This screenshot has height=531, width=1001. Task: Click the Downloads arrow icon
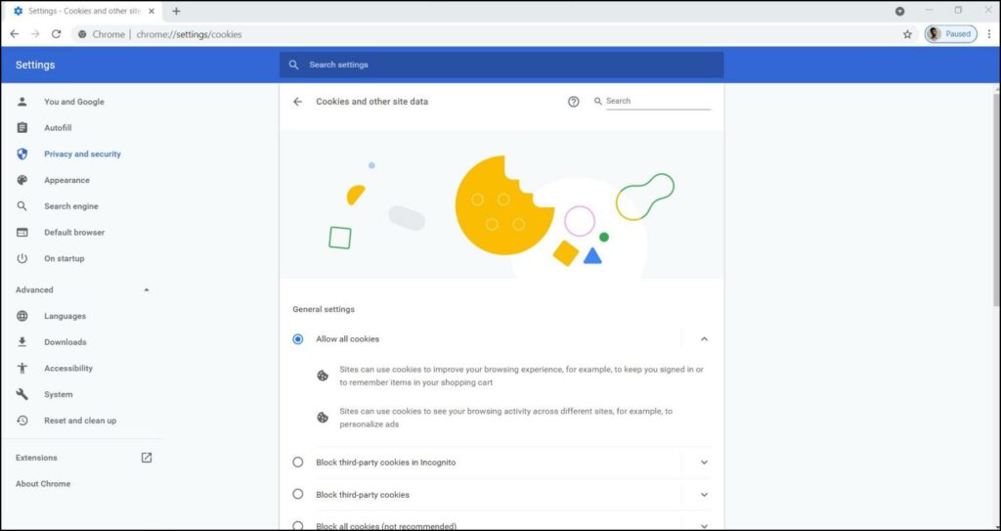tap(22, 342)
